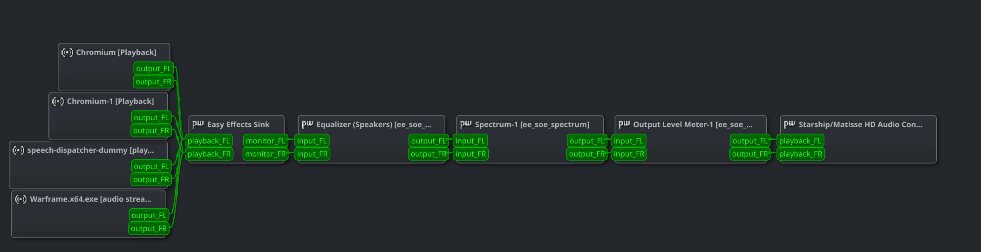
Task: Select output_FL port of Equalizer (Speakers)
Action: 429,141
